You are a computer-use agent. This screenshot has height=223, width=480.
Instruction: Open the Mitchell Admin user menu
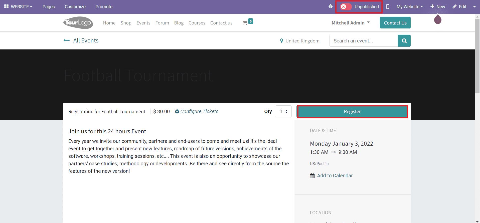(351, 23)
